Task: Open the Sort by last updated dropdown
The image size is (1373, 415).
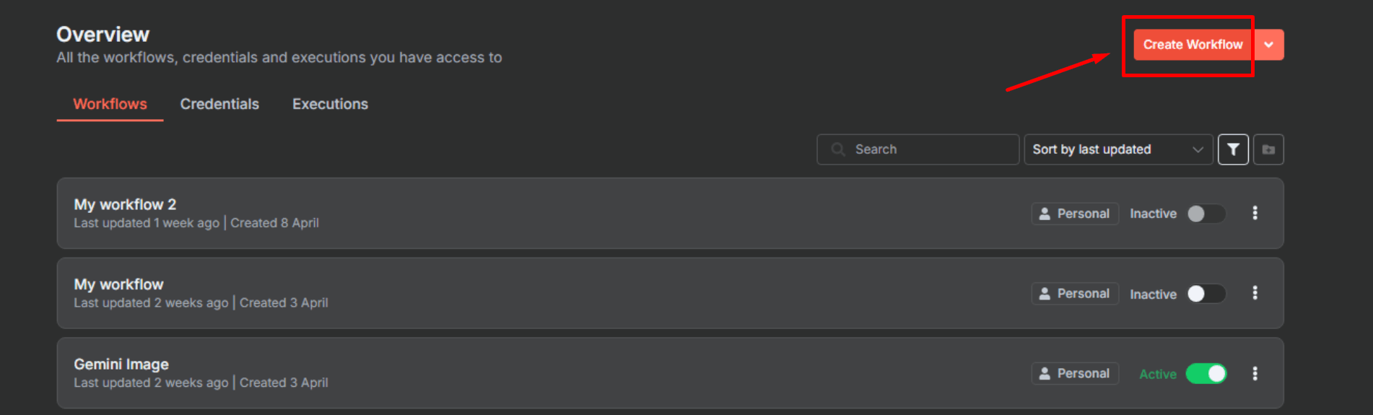Action: (1118, 149)
